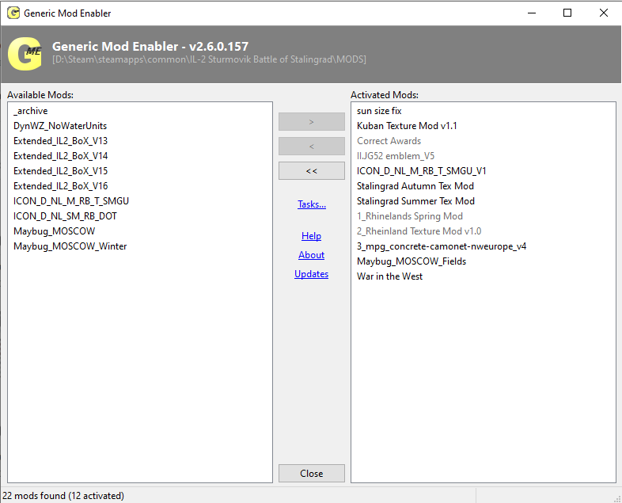
Task: Select sun size fix activated mod
Action: click(379, 111)
